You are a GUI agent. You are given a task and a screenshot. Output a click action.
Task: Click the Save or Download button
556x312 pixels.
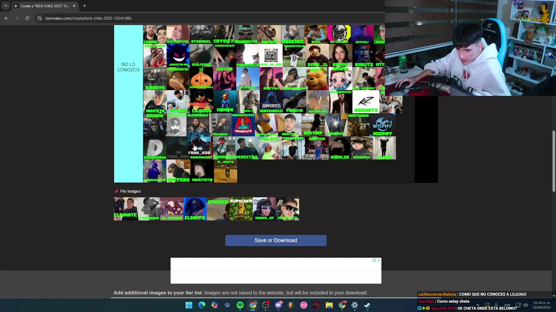276,240
